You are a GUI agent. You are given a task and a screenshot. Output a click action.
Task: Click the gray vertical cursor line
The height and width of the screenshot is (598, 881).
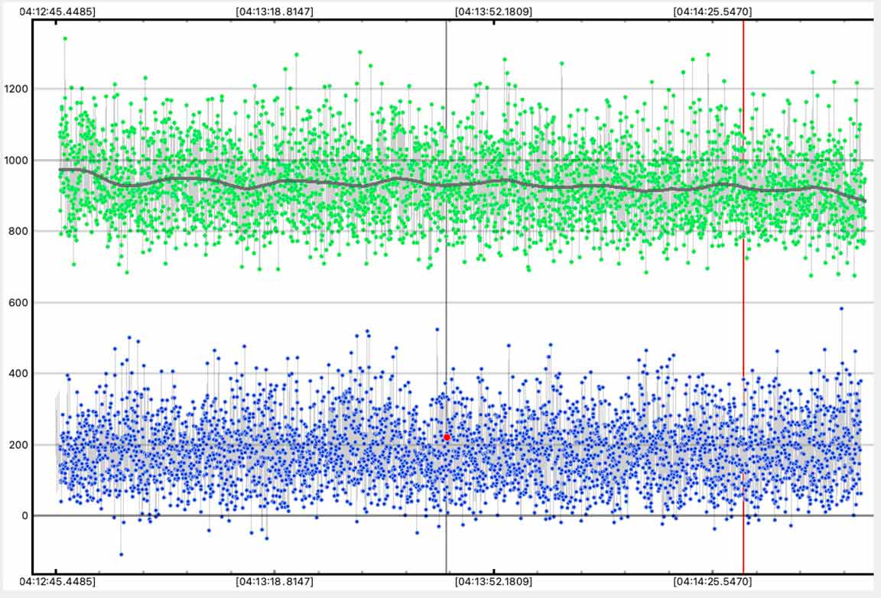[x=446, y=229]
